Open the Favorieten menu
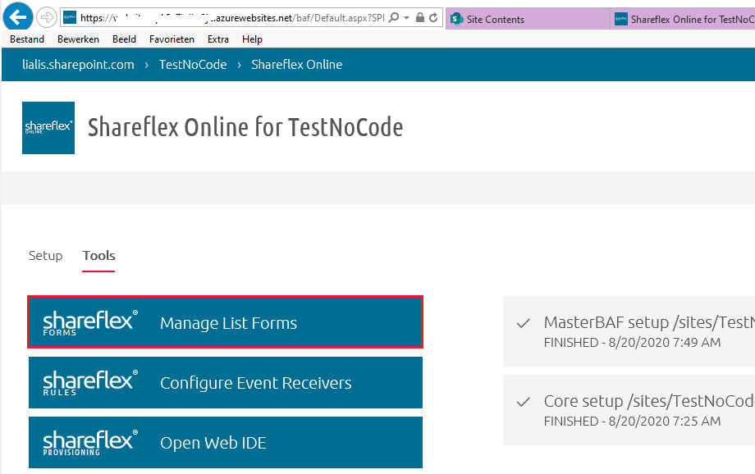Image resolution: width=755 pixels, height=474 pixels. pyautogui.click(x=172, y=39)
